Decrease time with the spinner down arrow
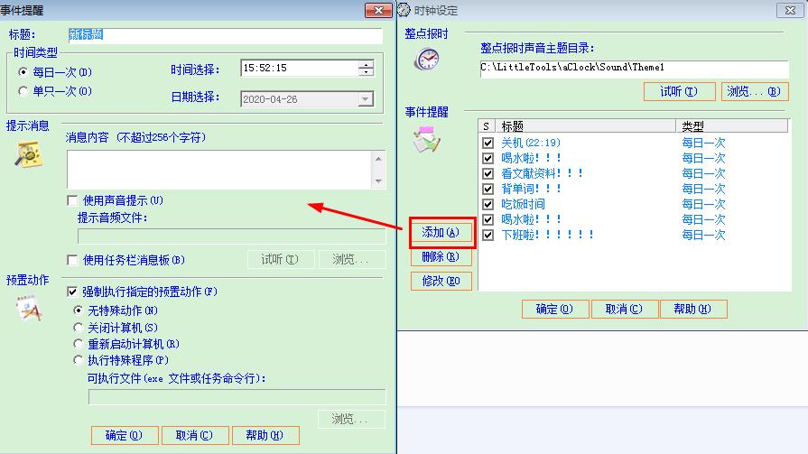This screenshot has width=808, height=454. (x=366, y=72)
